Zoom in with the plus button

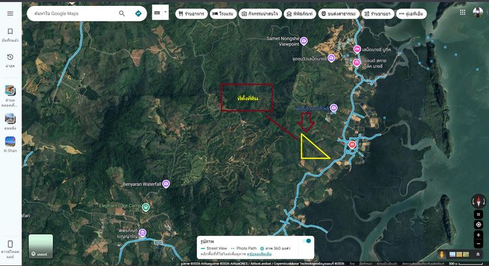tap(479, 235)
